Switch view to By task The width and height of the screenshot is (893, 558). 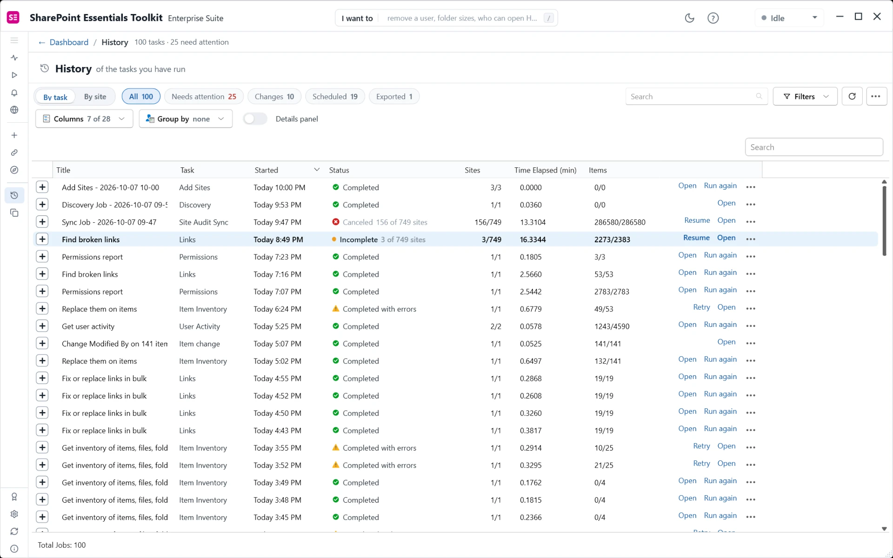pyautogui.click(x=55, y=97)
